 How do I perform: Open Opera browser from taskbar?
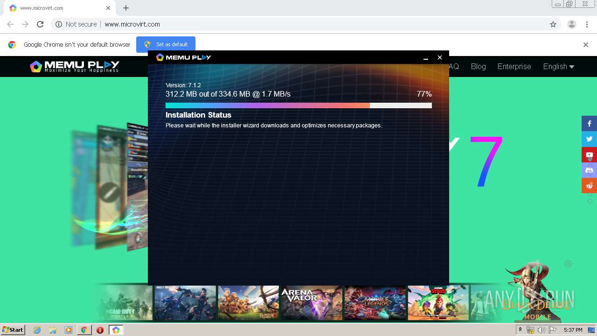[x=100, y=330]
